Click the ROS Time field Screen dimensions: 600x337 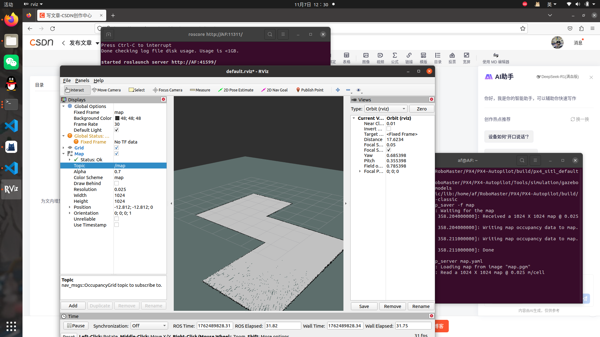tap(215, 325)
